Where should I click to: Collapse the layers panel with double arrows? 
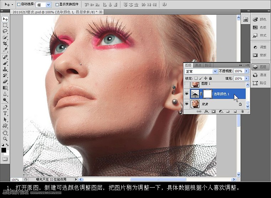(241, 65)
